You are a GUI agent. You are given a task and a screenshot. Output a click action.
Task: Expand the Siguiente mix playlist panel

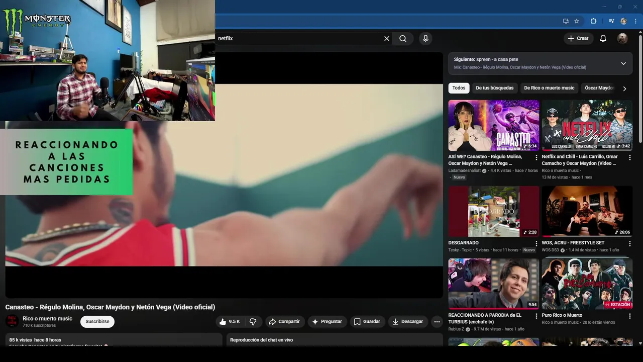coord(623,63)
